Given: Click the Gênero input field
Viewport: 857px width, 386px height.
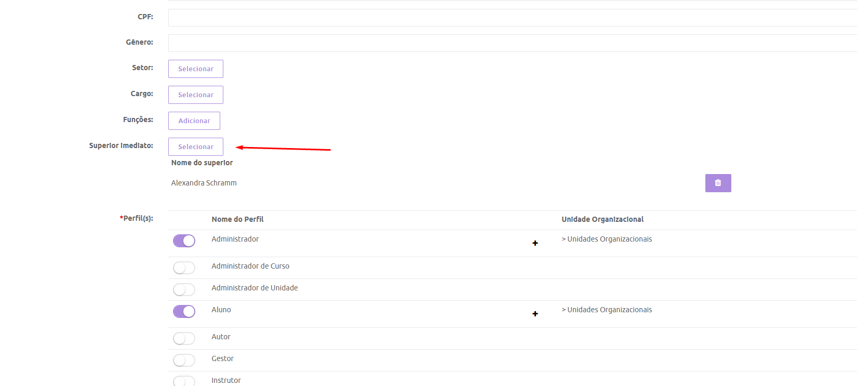Looking at the screenshot, I should pyautogui.click(x=512, y=43).
